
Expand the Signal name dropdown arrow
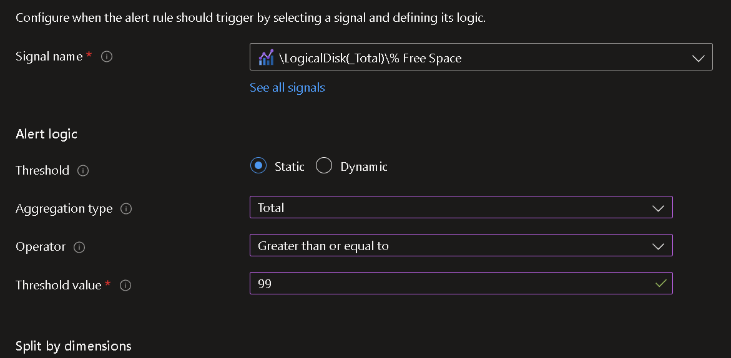tap(698, 58)
